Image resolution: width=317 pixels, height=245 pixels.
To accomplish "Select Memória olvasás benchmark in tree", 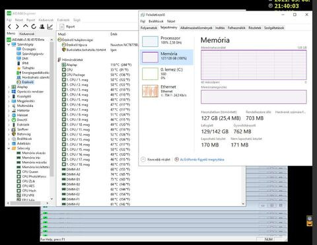I will [x=31, y=153].
